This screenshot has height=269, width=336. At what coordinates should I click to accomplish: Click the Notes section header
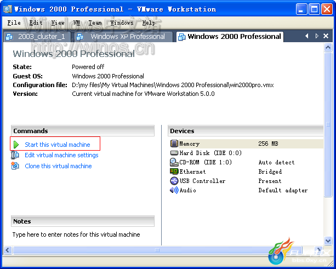tap(83, 221)
